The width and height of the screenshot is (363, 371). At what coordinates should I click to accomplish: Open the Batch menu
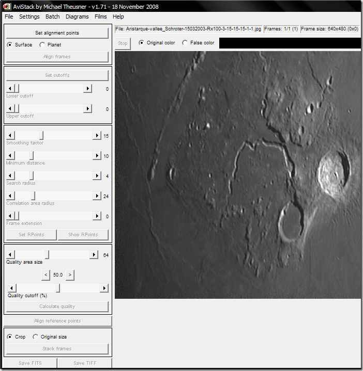[53, 17]
